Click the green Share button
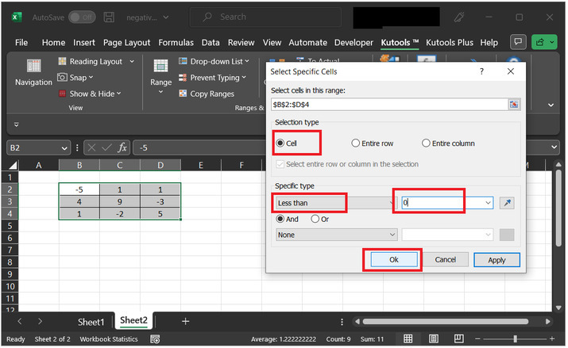The height and width of the screenshot is (348, 568). tap(544, 42)
